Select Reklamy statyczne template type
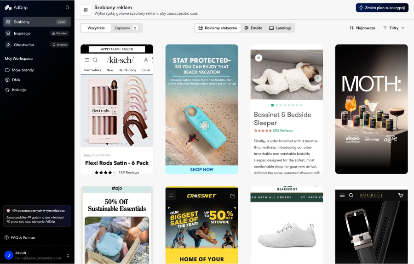The image size is (414, 264). click(x=218, y=28)
